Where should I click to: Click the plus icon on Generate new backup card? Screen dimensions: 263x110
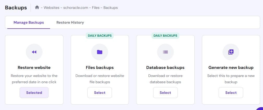pyautogui.click(x=231, y=52)
